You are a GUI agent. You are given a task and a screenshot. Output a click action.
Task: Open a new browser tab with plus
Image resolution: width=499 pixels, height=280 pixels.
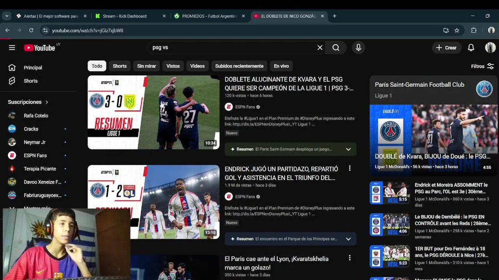pyautogui.click(x=335, y=16)
